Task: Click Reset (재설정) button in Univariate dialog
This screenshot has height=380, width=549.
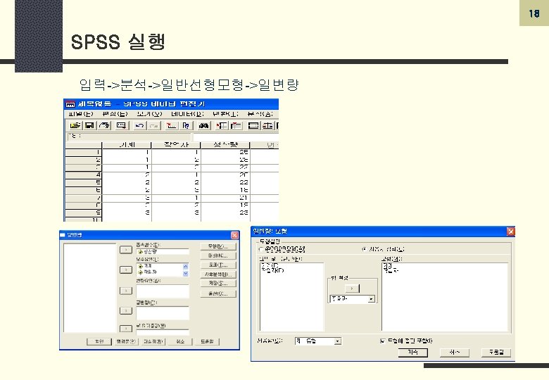Action: (x=153, y=341)
